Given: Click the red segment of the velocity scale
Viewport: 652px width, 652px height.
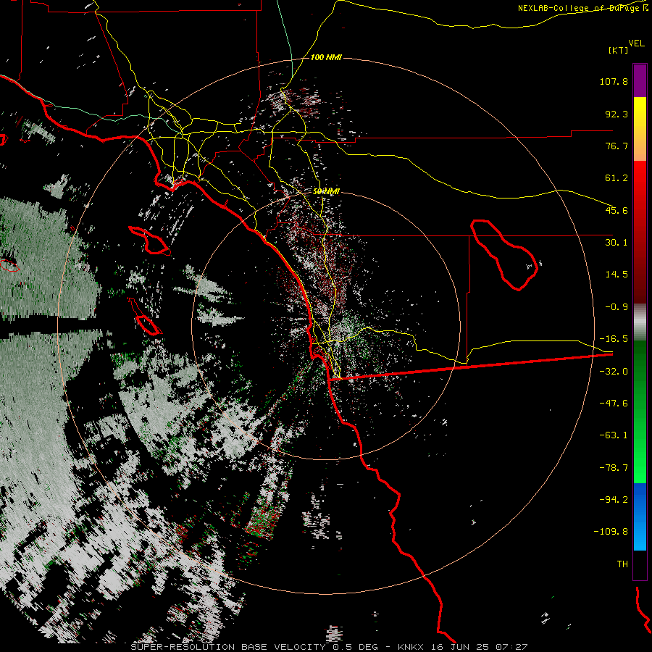Looking at the screenshot, I should 640,232.
